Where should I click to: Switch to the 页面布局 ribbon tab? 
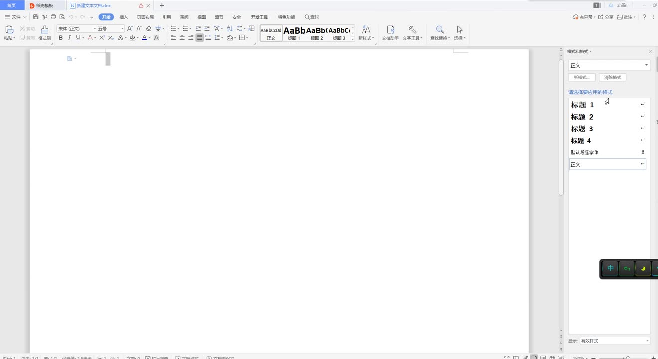click(x=145, y=17)
